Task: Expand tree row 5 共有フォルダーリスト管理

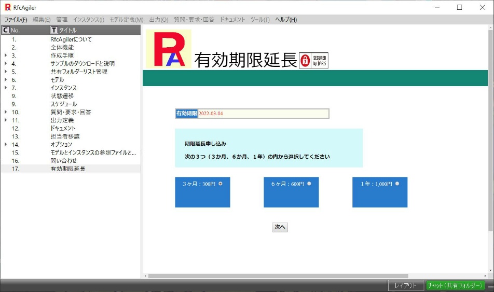Action: [6, 72]
